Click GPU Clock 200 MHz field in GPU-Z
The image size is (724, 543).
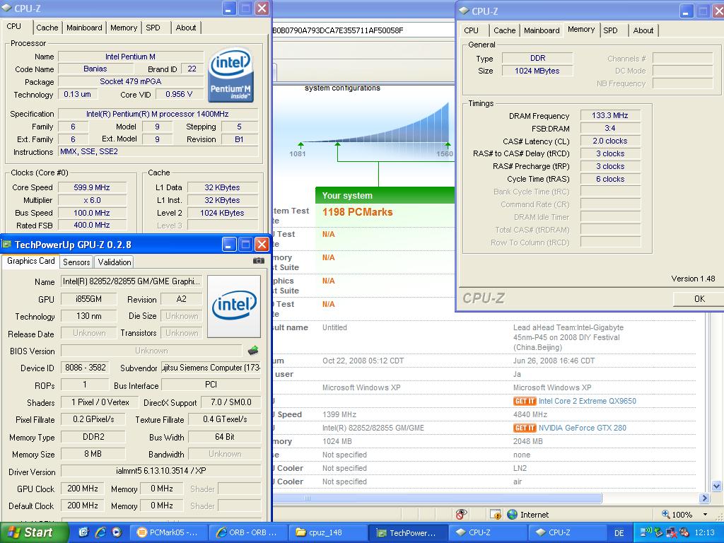[x=83, y=489]
